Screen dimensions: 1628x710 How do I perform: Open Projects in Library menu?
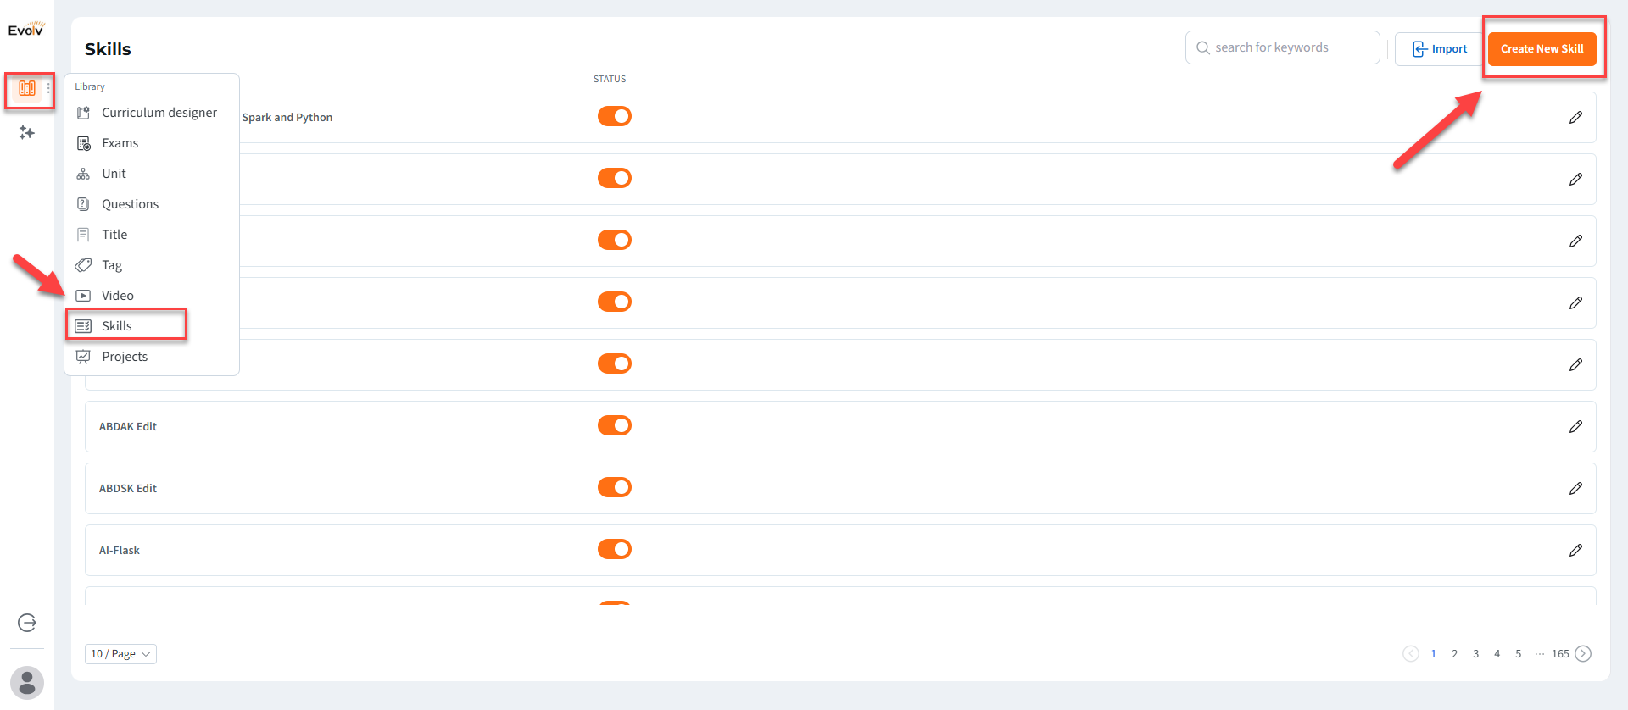(x=125, y=357)
